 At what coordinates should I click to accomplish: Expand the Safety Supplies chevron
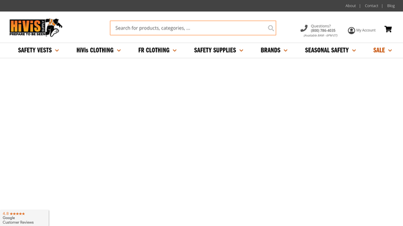pos(241,51)
